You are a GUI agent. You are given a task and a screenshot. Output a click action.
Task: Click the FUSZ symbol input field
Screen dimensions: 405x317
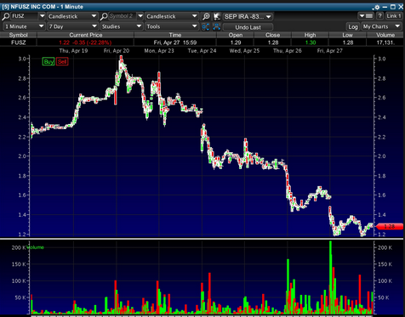point(24,16)
